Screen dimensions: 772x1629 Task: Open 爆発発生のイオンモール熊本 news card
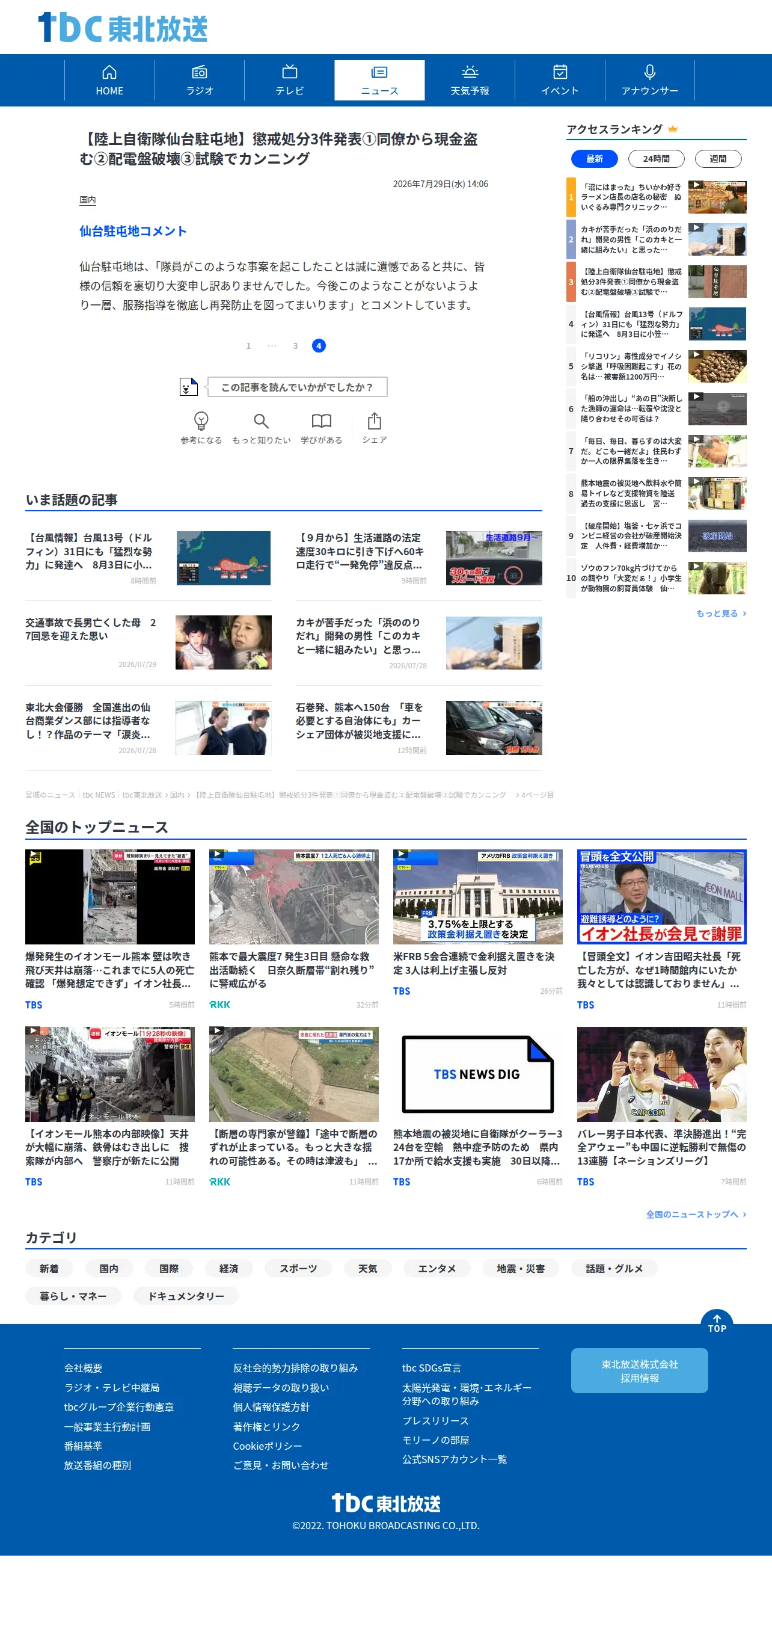tap(110, 929)
